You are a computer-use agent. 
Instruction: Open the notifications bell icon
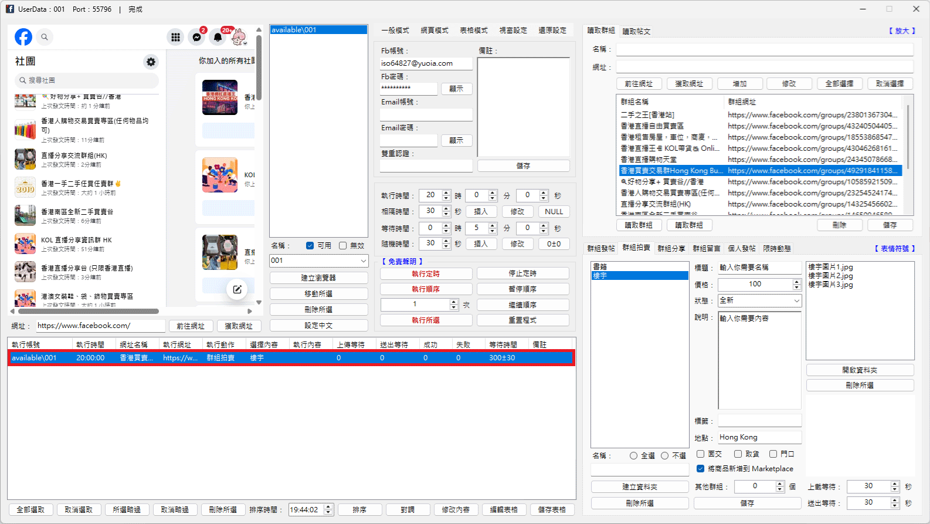pyautogui.click(x=218, y=37)
